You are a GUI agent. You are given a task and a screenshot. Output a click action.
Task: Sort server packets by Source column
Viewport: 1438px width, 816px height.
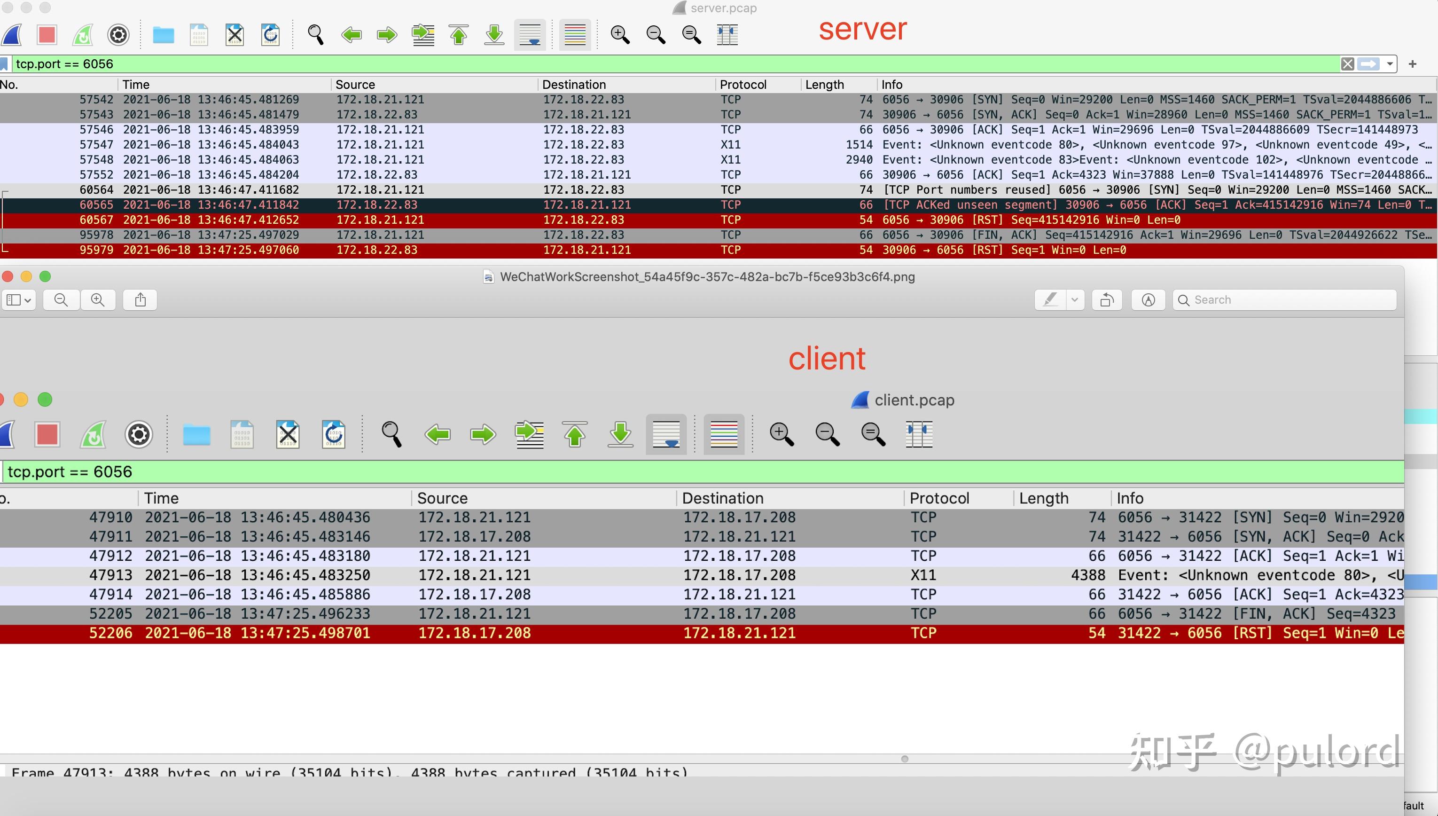click(x=434, y=85)
